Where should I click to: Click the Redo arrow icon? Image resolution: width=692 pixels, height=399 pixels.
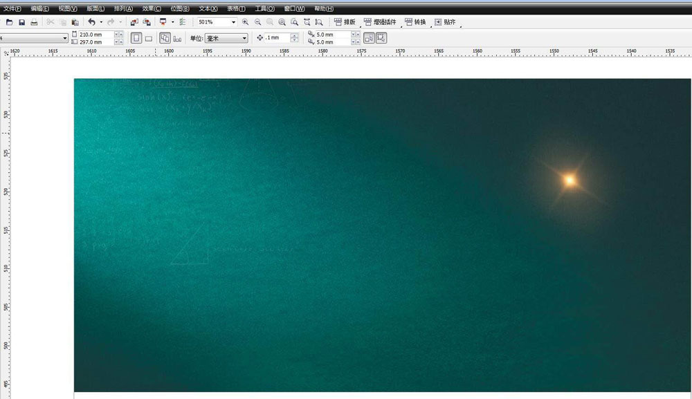point(111,21)
